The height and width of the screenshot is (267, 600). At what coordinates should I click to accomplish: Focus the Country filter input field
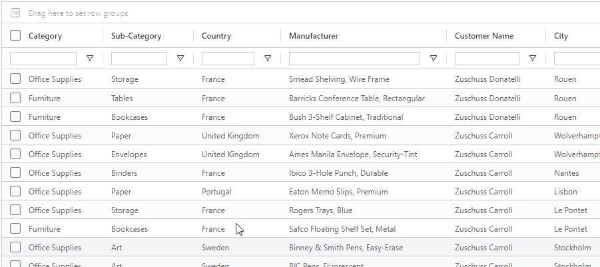click(228, 59)
